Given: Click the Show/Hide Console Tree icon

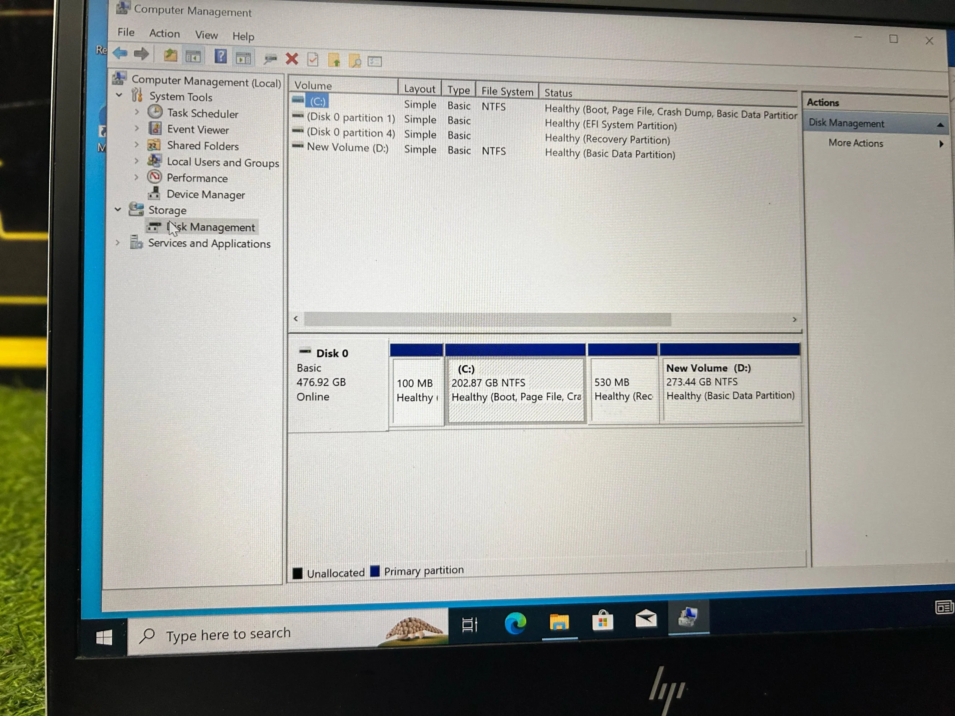Looking at the screenshot, I should click(x=193, y=56).
